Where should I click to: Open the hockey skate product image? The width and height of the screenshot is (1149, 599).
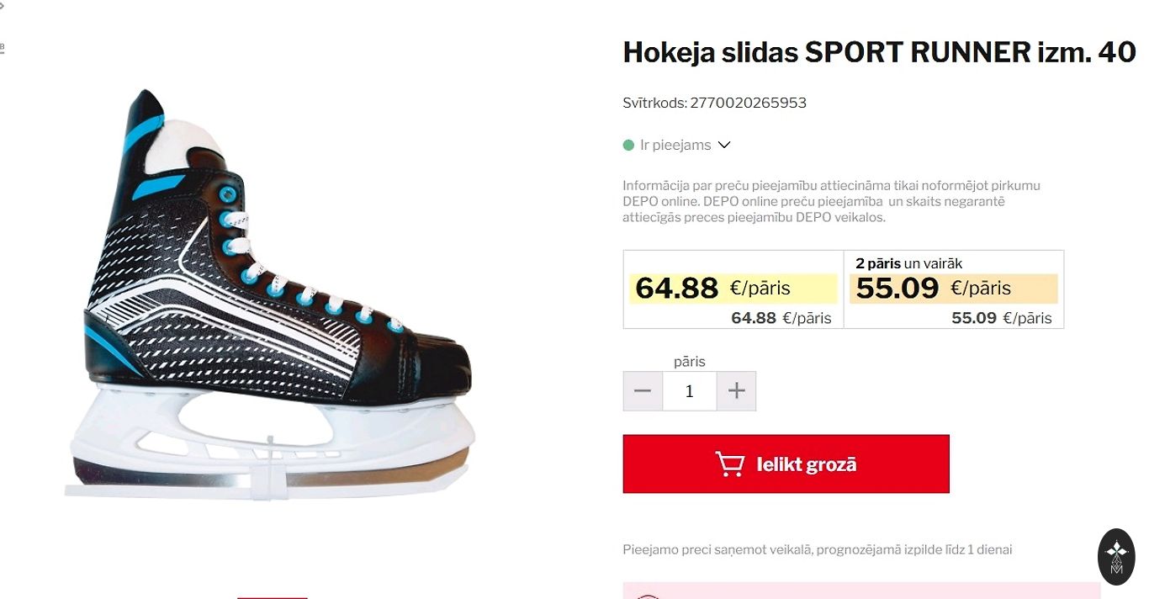[271, 294]
